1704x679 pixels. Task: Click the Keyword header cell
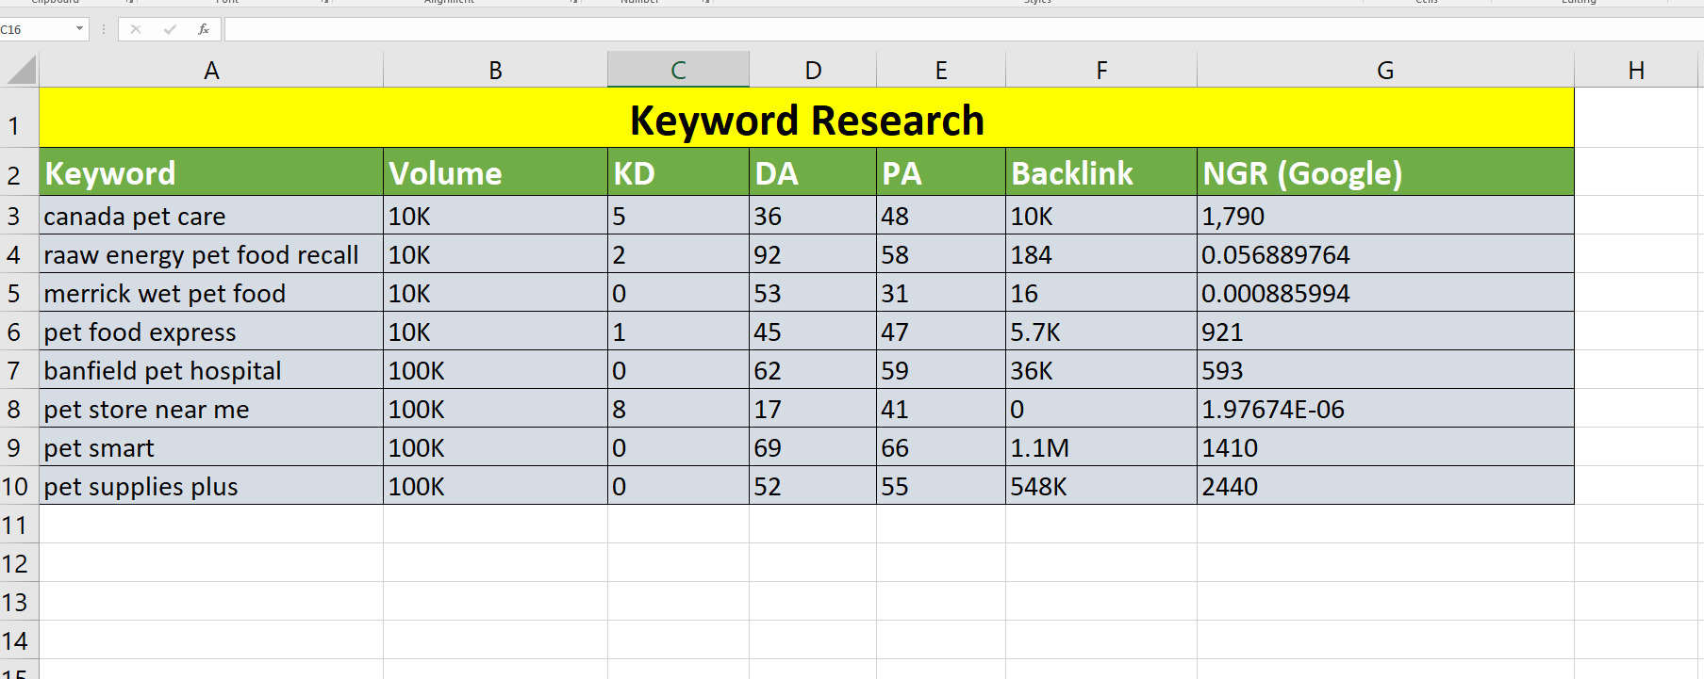pos(211,172)
